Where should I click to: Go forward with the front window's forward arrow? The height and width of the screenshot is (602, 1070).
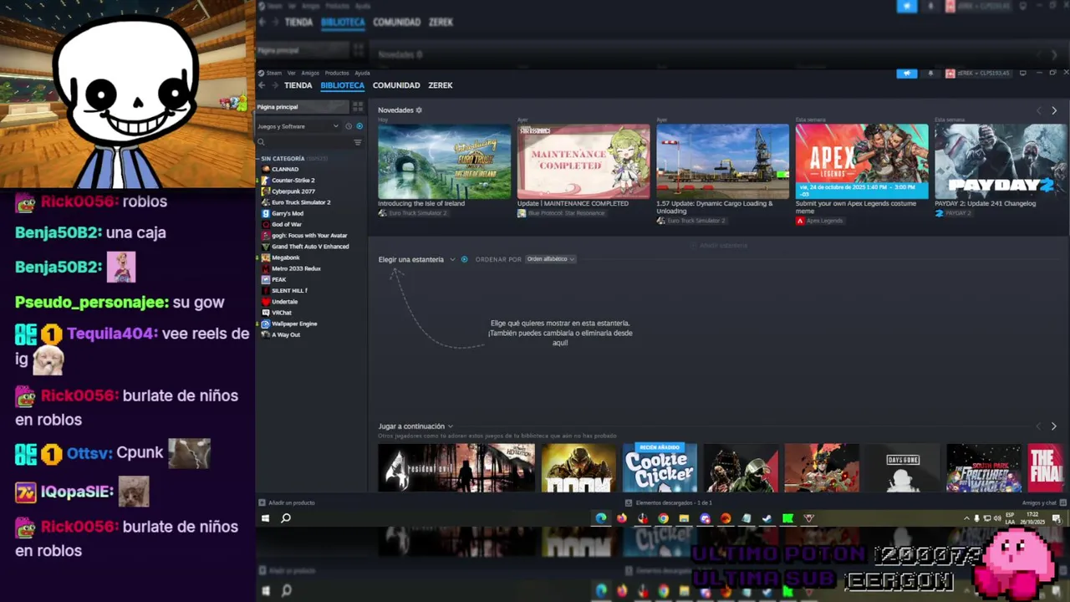point(273,85)
